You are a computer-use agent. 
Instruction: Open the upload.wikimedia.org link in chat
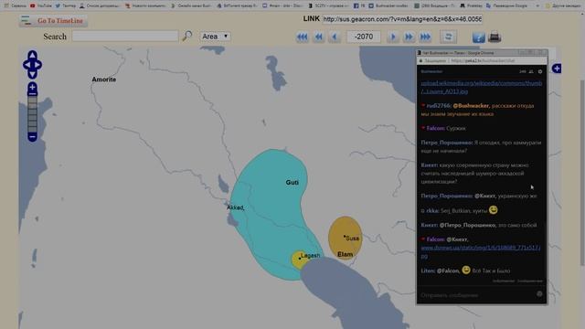482,87
